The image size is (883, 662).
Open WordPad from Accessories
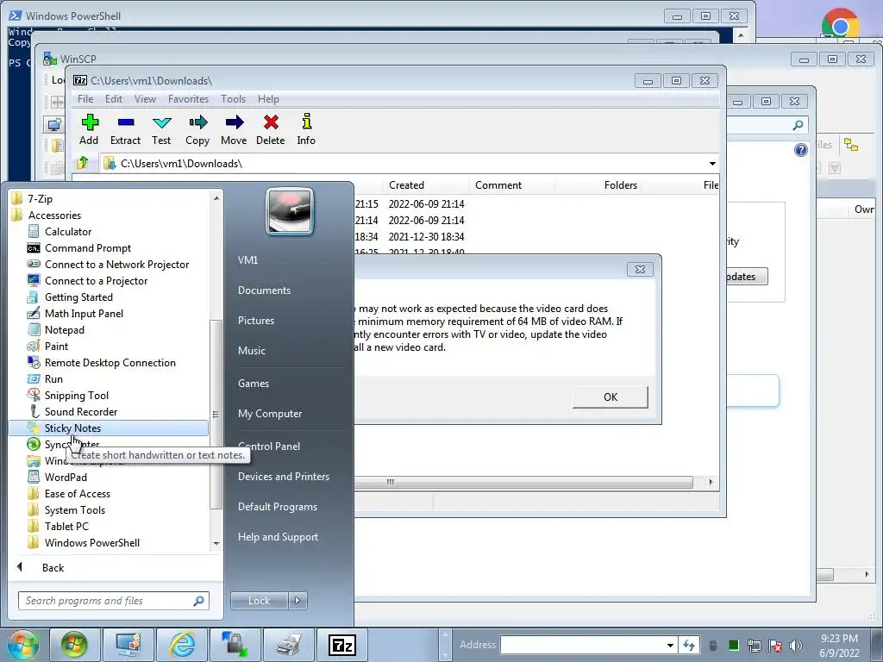tap(66, 477)
